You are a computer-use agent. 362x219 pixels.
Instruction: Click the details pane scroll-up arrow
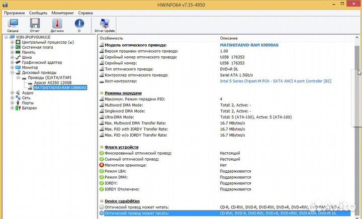click(357, 38)
